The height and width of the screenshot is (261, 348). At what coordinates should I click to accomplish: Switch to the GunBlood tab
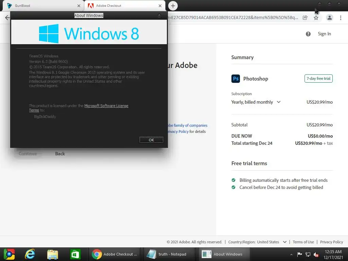tap(43, 5)
